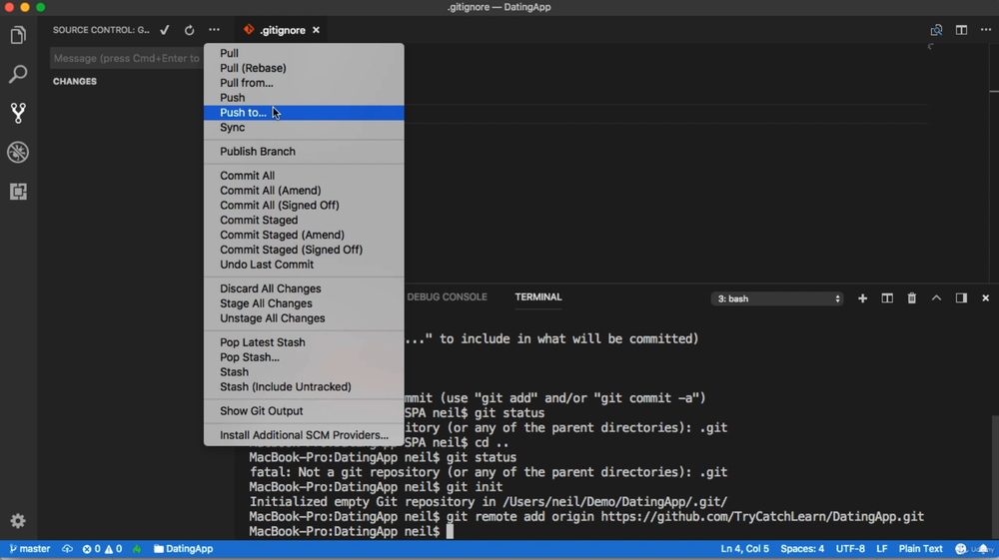The width and height of the screenshot is (999, 560).
Task: Open the Debug view icon
Action: click(x=18, y=152)
